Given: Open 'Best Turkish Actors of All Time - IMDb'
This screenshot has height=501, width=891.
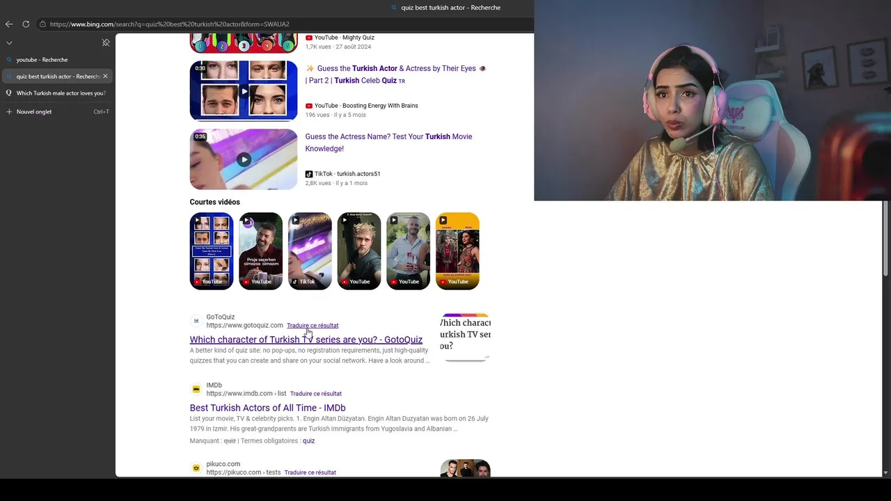Looking at the screenshot, I should pos(267,408).
